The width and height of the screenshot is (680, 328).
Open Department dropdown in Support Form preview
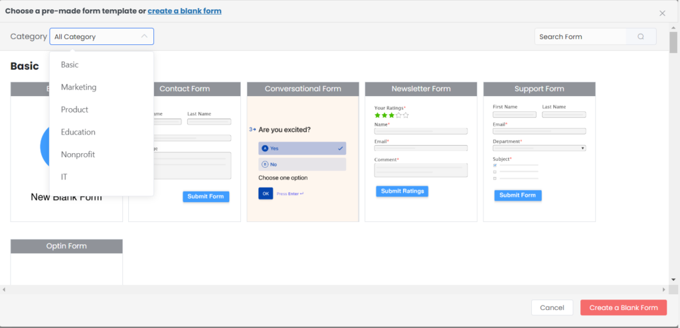[x=539, y=148]
